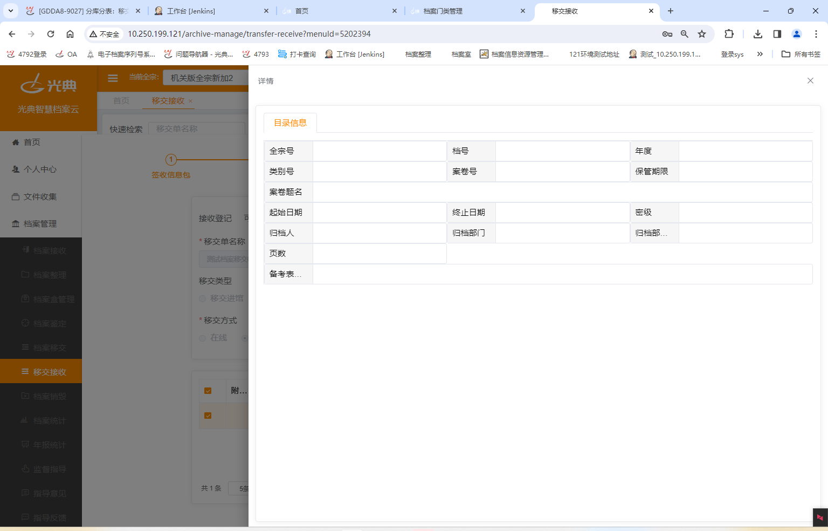Open the browser profile avatar
The image size is (828, 531).
(x=797, y=34)
